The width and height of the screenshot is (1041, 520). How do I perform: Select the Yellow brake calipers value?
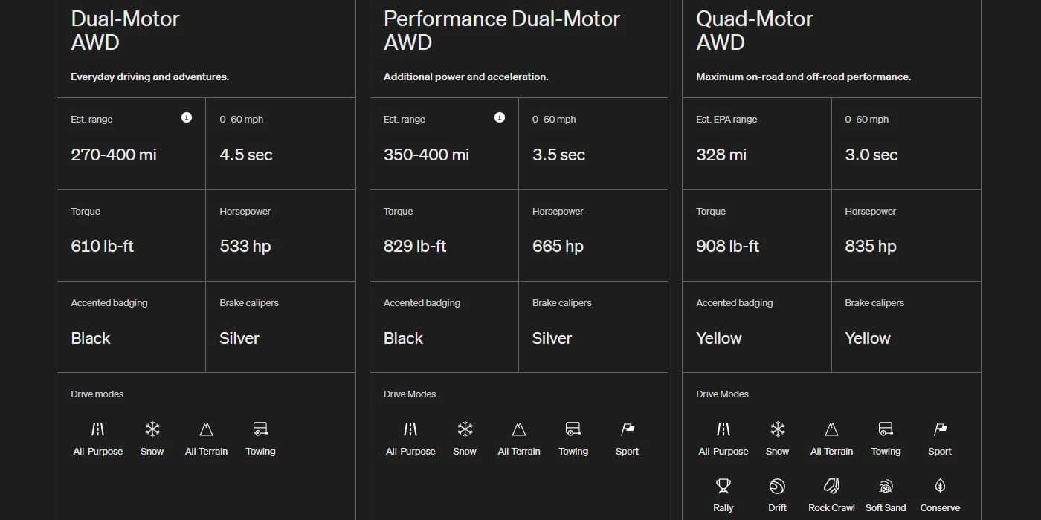click(x=868, y=338)
